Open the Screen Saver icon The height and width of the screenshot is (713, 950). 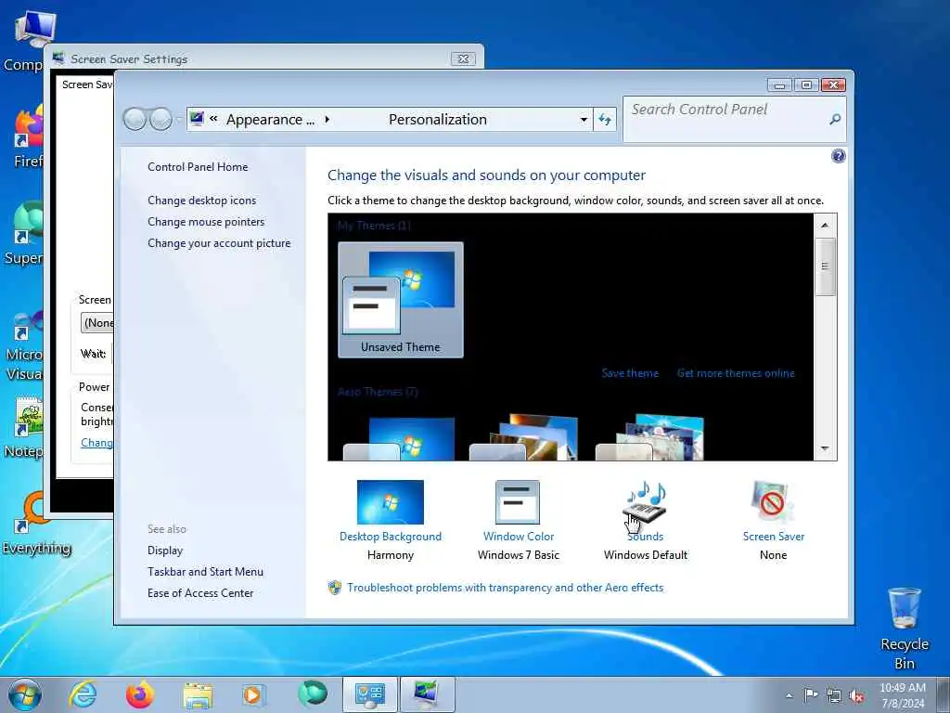click(773, 502)
